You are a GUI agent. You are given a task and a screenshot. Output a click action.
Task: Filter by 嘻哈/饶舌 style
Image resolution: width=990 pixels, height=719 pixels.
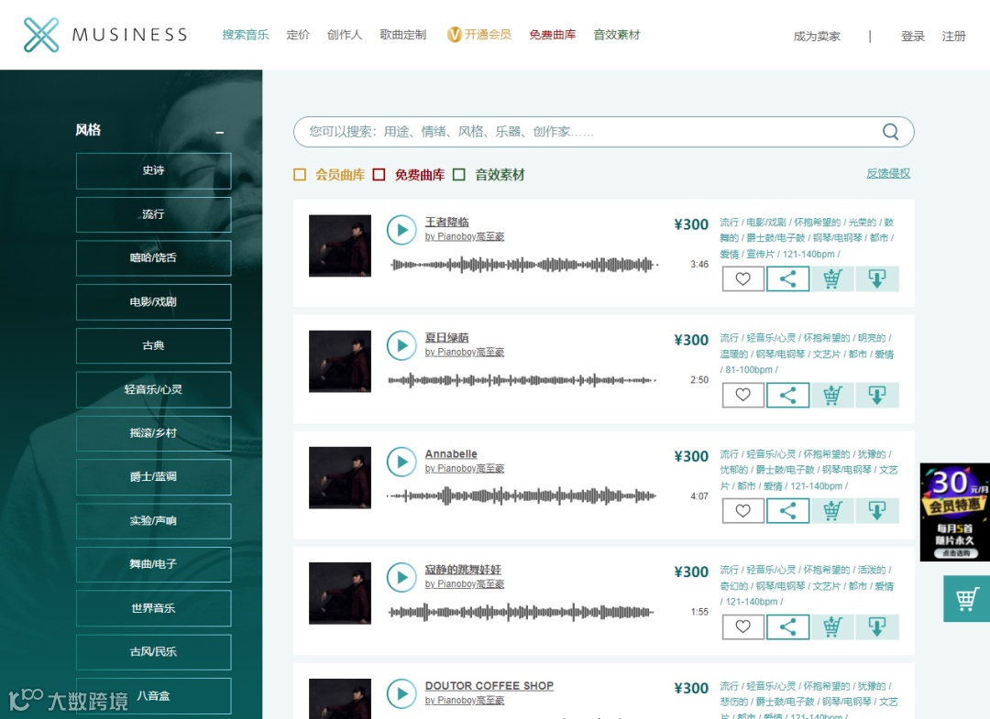point(153,258)
